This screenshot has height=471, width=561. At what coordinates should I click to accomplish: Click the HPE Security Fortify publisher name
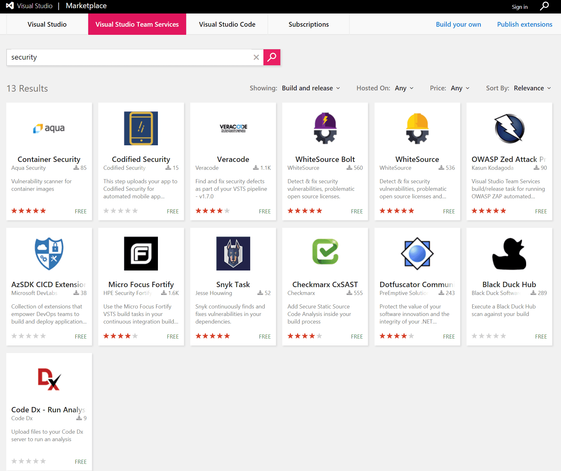128,293
